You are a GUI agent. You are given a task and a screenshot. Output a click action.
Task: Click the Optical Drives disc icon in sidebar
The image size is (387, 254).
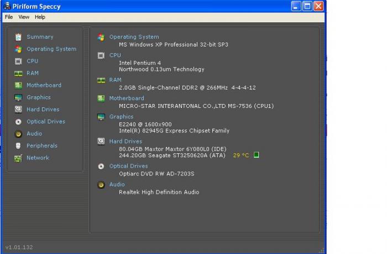coord(18,122)
